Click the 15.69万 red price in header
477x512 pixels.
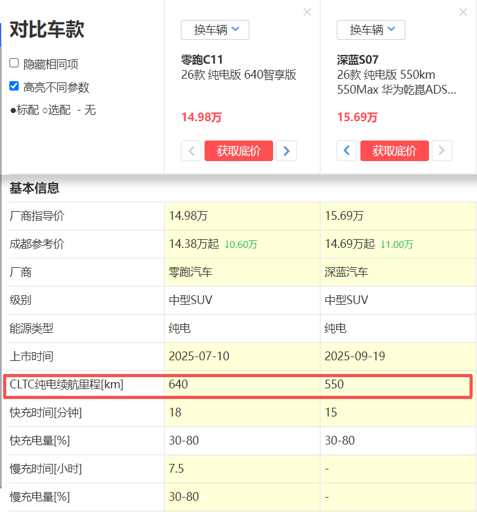pos(357,117)
